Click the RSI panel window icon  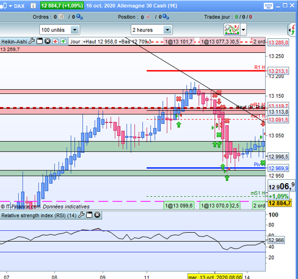89,215
